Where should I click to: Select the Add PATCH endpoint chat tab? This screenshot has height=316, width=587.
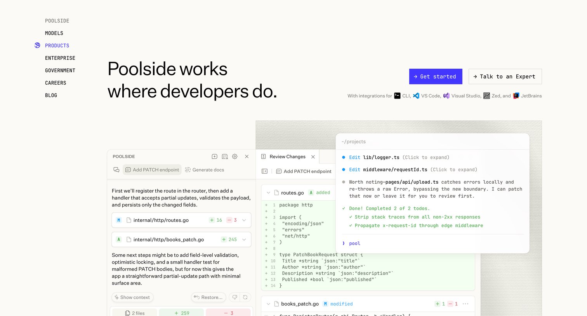152,170
